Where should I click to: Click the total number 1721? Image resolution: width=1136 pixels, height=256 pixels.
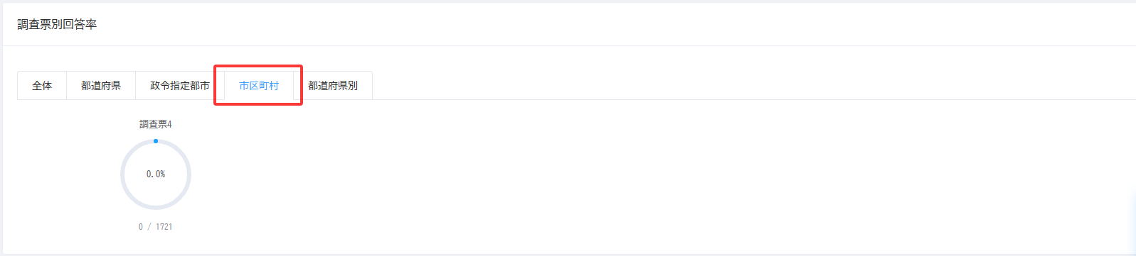pos(164,227)
